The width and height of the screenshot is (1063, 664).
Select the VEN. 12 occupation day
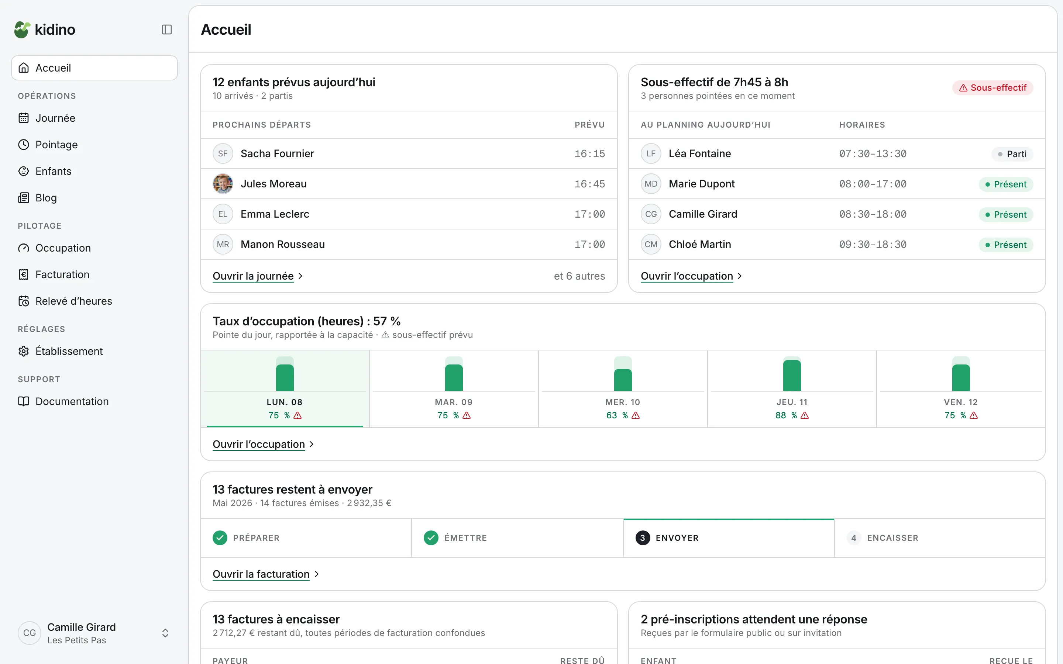961,389
